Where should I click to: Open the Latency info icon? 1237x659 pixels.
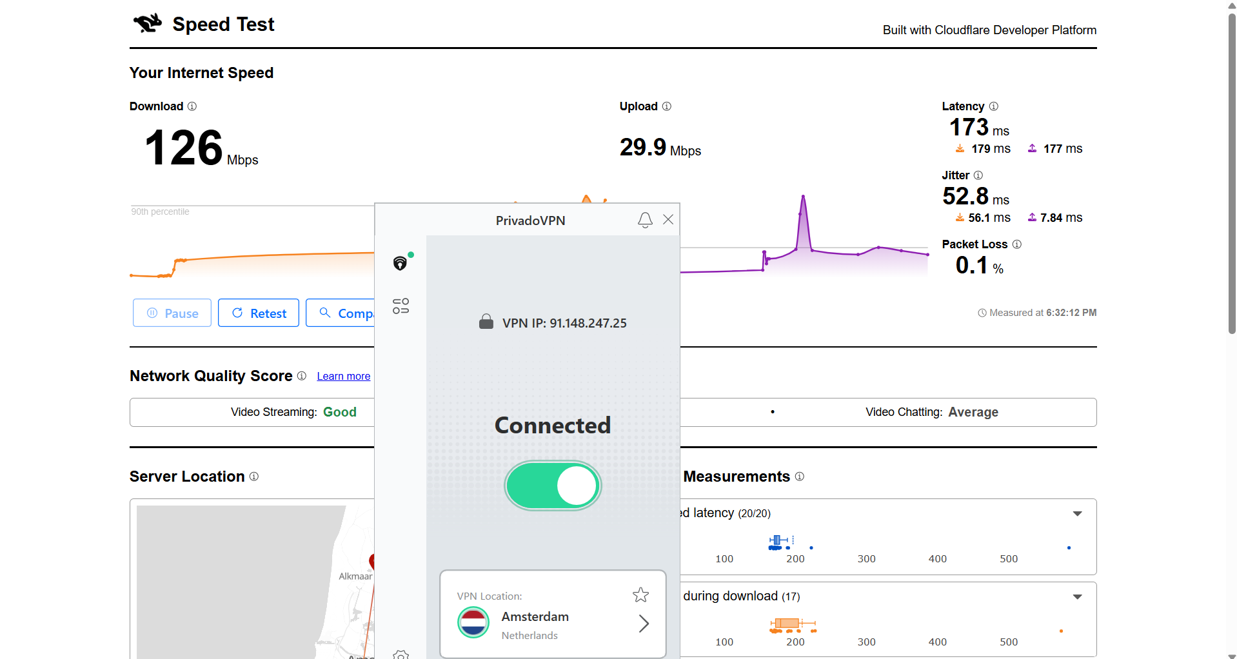tap(994, 106)
